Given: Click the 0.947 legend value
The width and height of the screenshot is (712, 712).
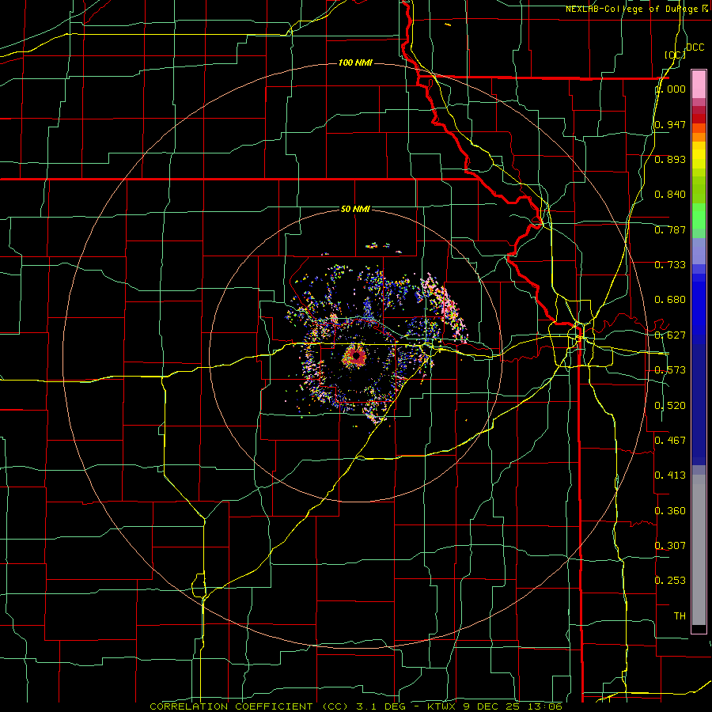Looking at the screenshot, I should [x=670, y=124].
